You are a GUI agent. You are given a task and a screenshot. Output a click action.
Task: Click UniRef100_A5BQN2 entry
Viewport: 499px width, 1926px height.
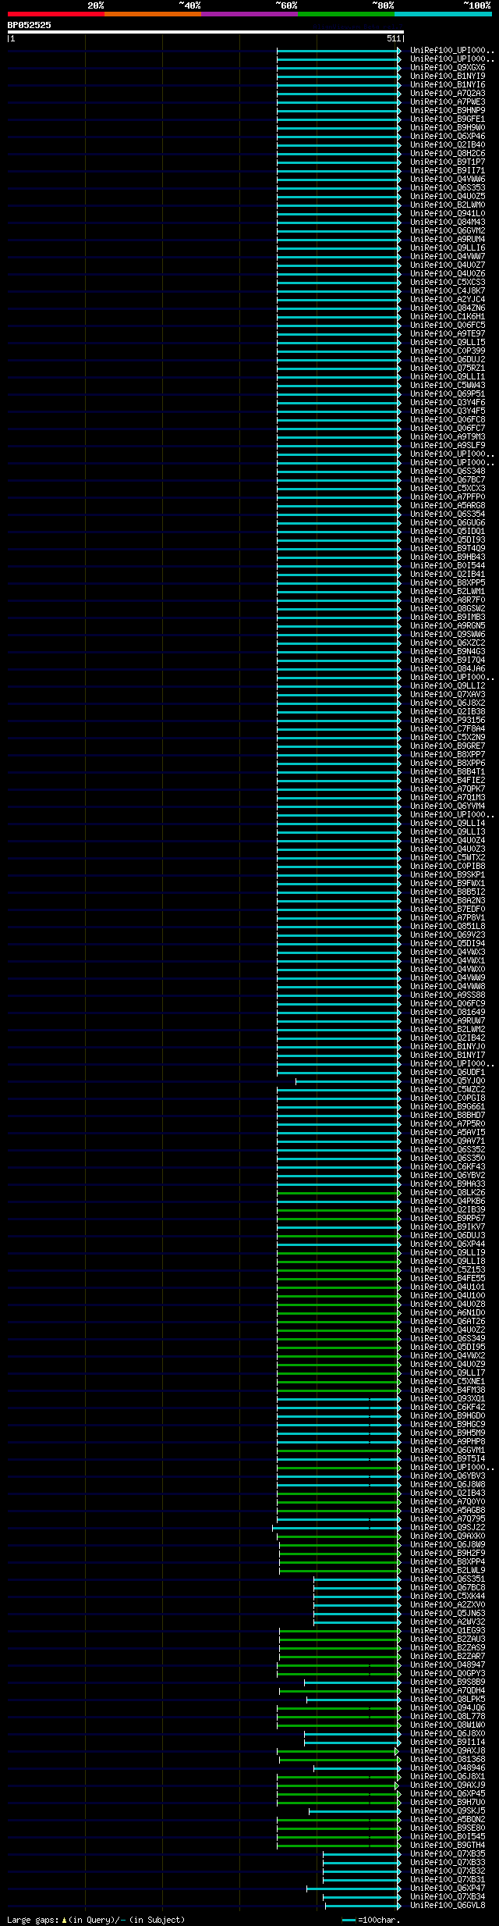click(x=448, y=1820)
